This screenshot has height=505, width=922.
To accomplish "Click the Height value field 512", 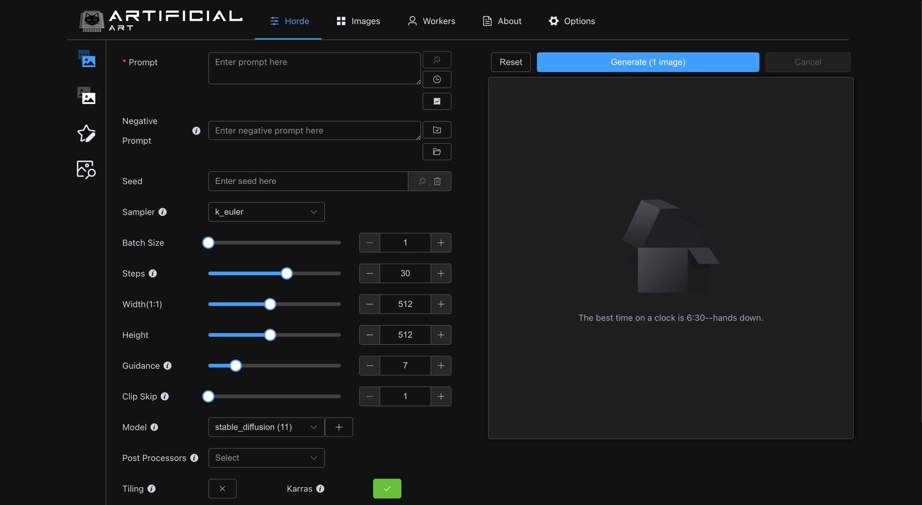I will tap(405, 335).
